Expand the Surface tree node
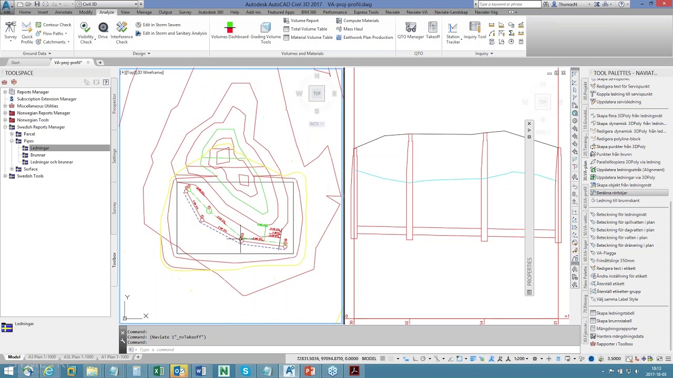Screen dimensions: 673x378 pyautogui.click(x=12, y=169)
